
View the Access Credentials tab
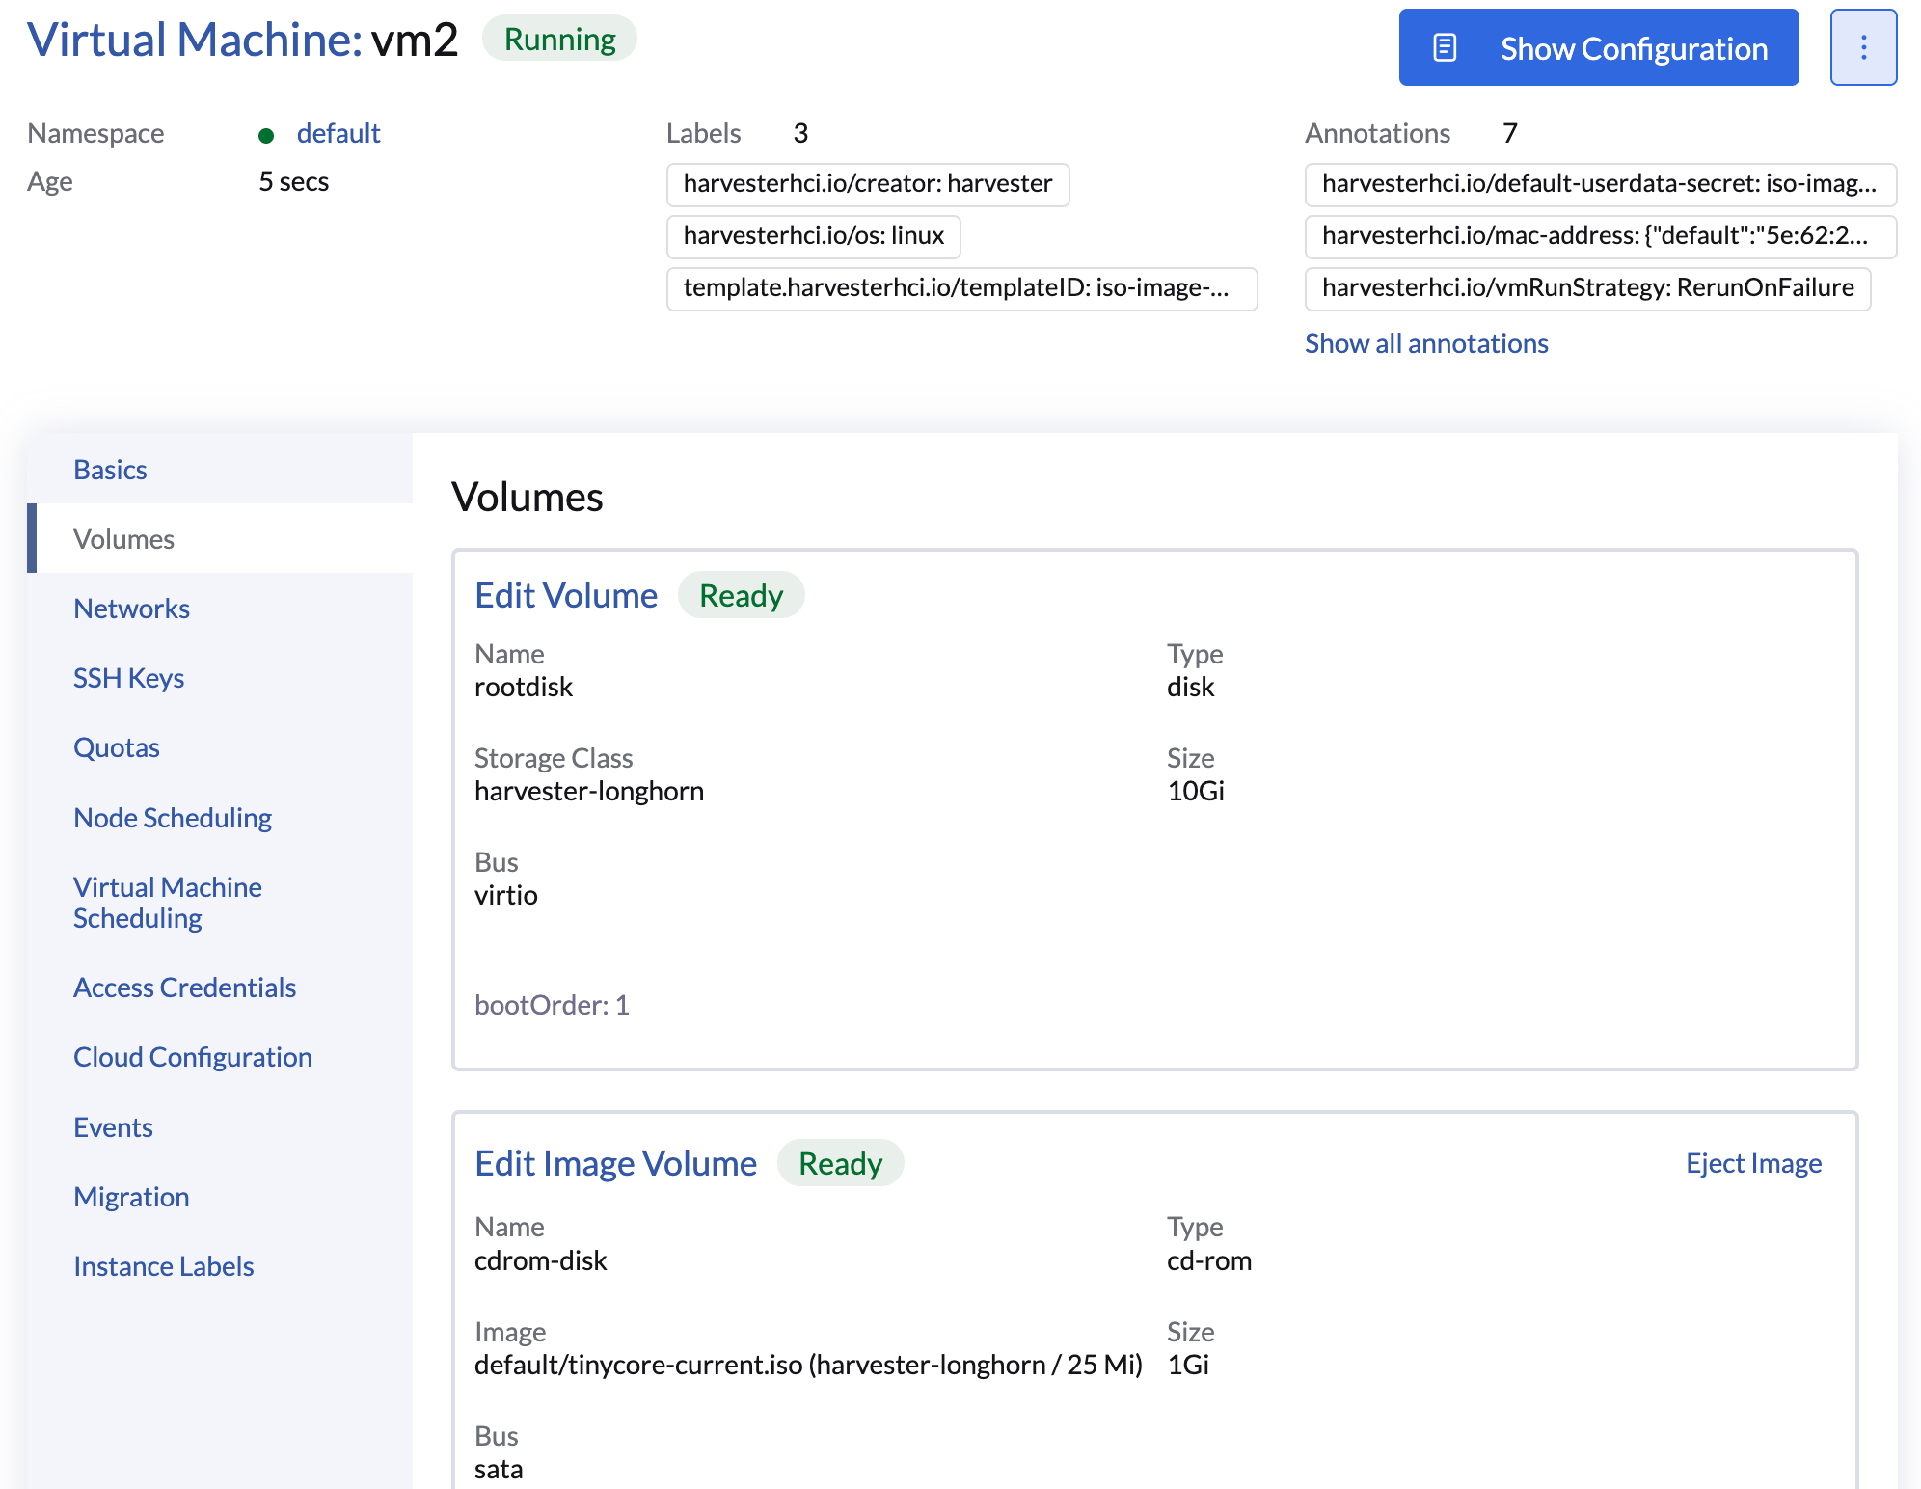184,988
